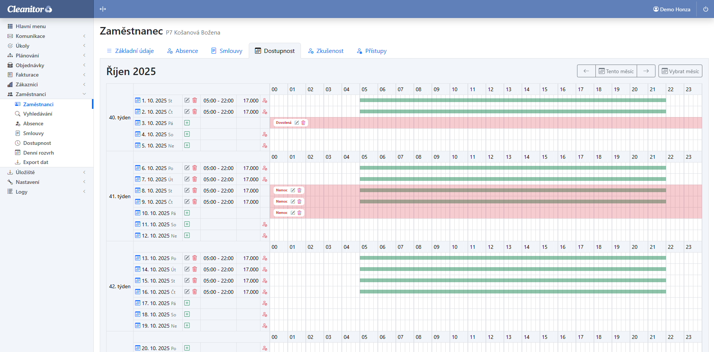Open calendar icon for 13. 10. 2025

click(138, 258)
